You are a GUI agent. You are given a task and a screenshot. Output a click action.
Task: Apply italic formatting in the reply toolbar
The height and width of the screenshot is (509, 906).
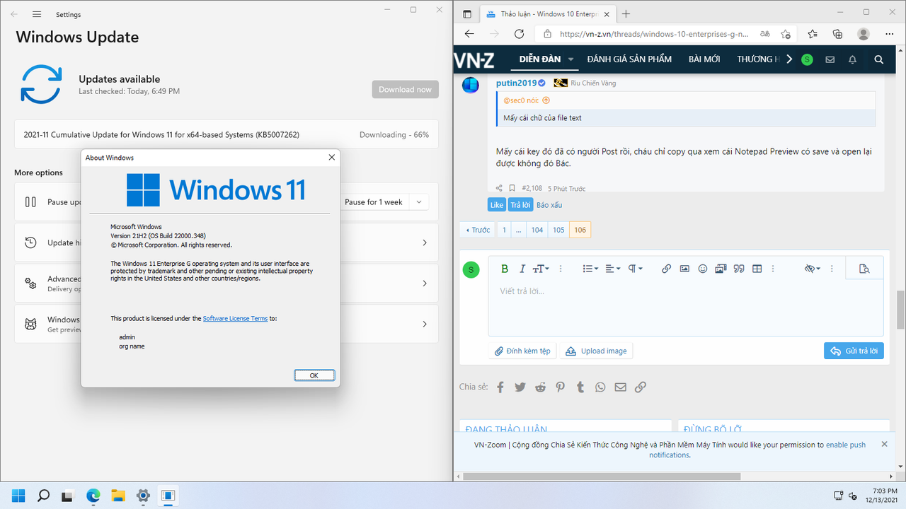pos(522,269)
